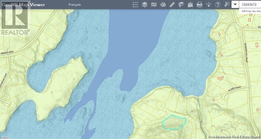
Task: Print the map with printer icon
Action: click(x=200, y=5)
